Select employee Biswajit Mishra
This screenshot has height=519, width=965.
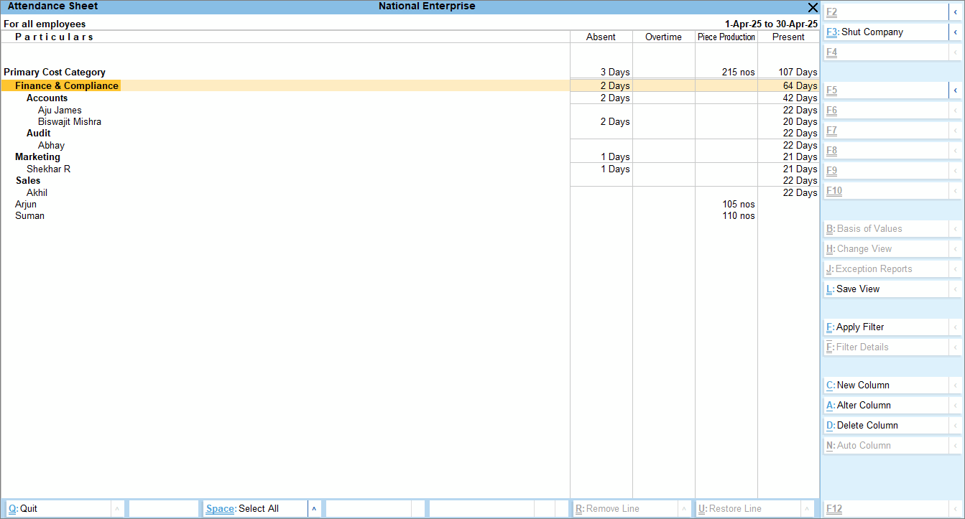point(70,122)
